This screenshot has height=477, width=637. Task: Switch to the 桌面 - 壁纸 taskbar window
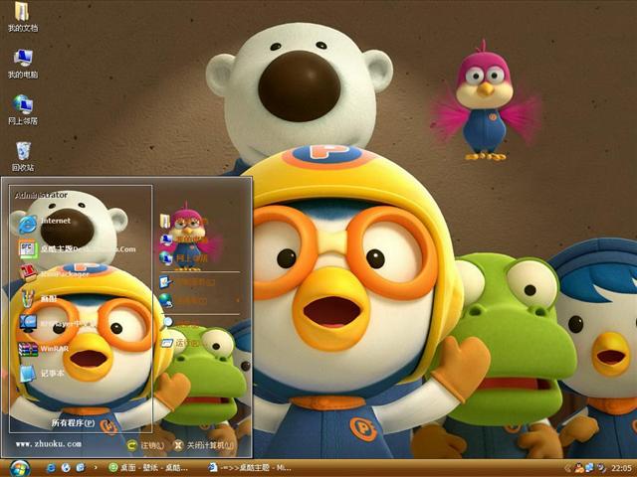(148, 468)
